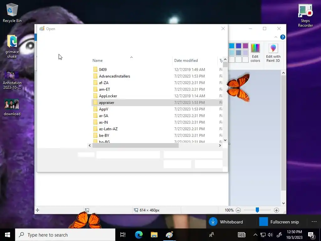Pick the blue-gray color swatch
Viewport: 321px width, 241px height.
(x=238, y=53)
